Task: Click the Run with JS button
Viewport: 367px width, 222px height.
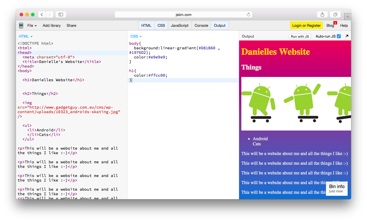Action: 300,36
